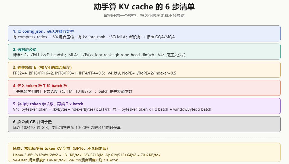Click the 'bytesPerToken = (kvBytes+indexerBytes)' formula line
The image size is (289, 164).
112,109
